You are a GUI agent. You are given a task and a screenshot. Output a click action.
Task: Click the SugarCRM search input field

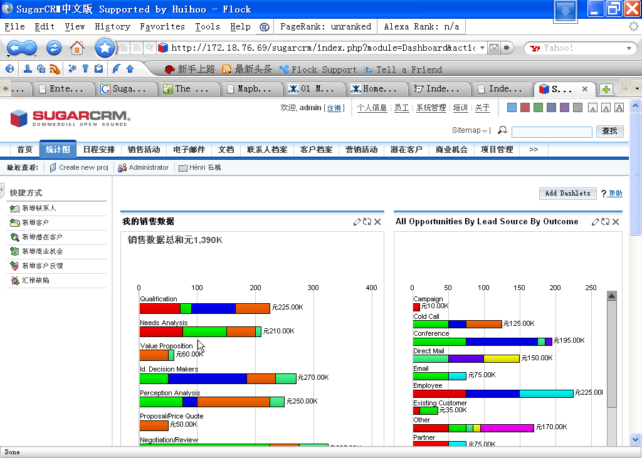point(551,132)
